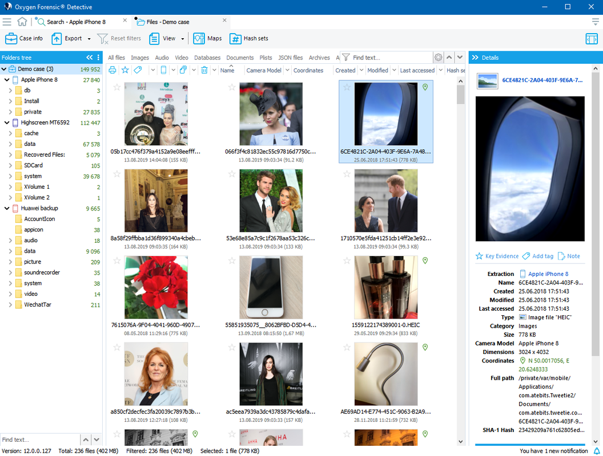The height and width of the screenshot is (456, 603).
Task: Jump to previous search result in file list
Action: 449,58
